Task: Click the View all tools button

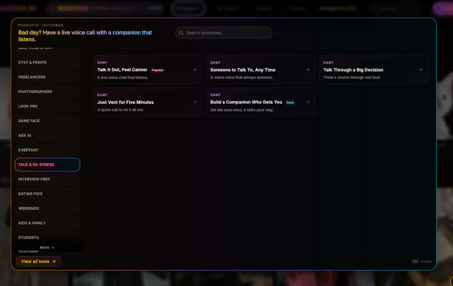Action: (x=39, y=261)
